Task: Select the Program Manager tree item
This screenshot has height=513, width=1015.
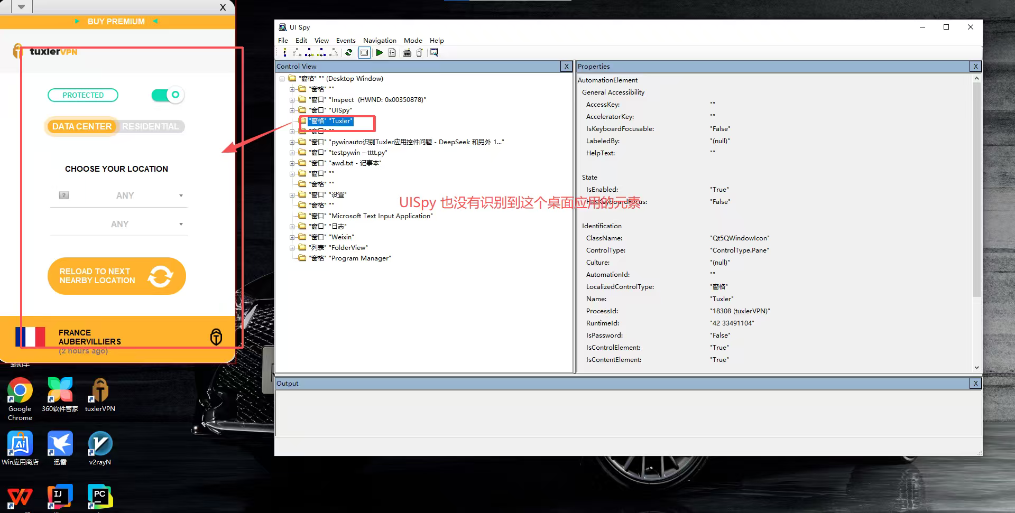Action: [350, 258]
